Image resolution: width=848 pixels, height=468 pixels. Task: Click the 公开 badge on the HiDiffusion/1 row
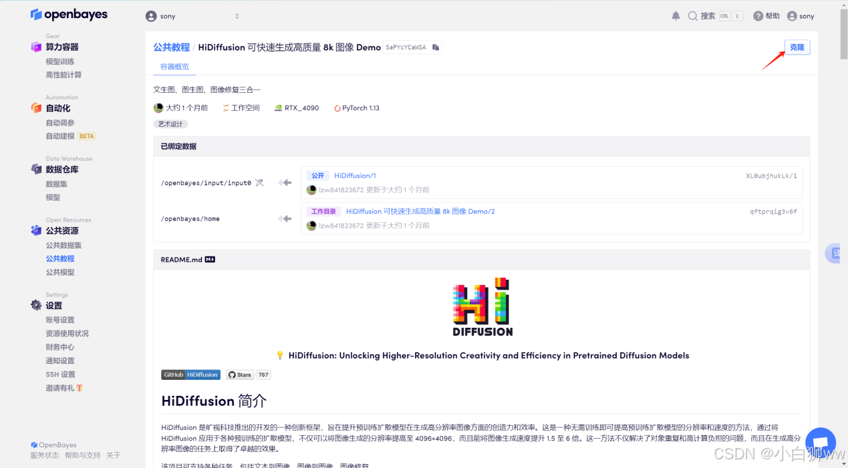[x=317, y=176]
